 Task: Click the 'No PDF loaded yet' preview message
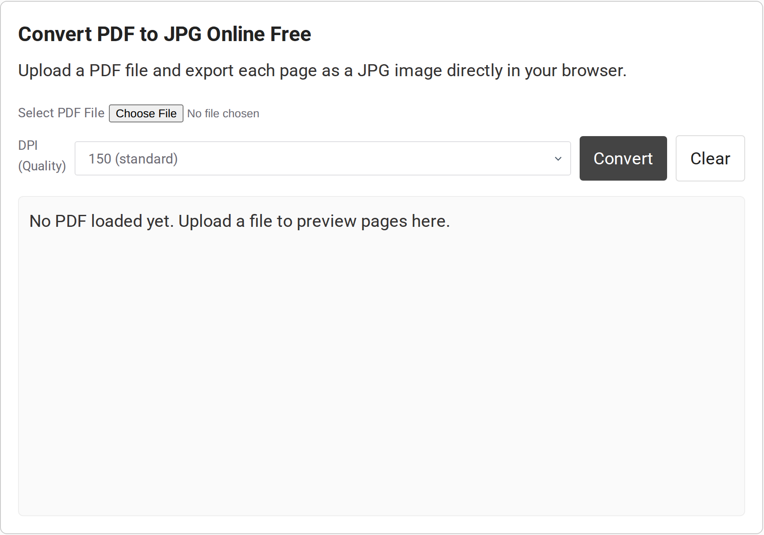coord(240,221)
